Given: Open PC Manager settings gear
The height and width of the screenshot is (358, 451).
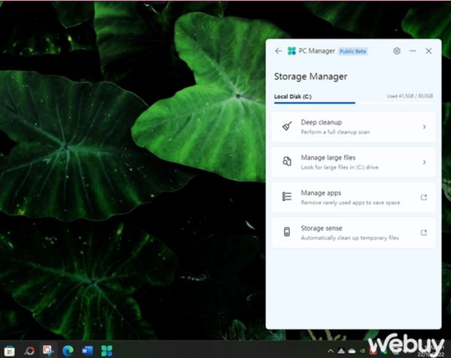Looking at the screenshot, I should click(397, 51).
